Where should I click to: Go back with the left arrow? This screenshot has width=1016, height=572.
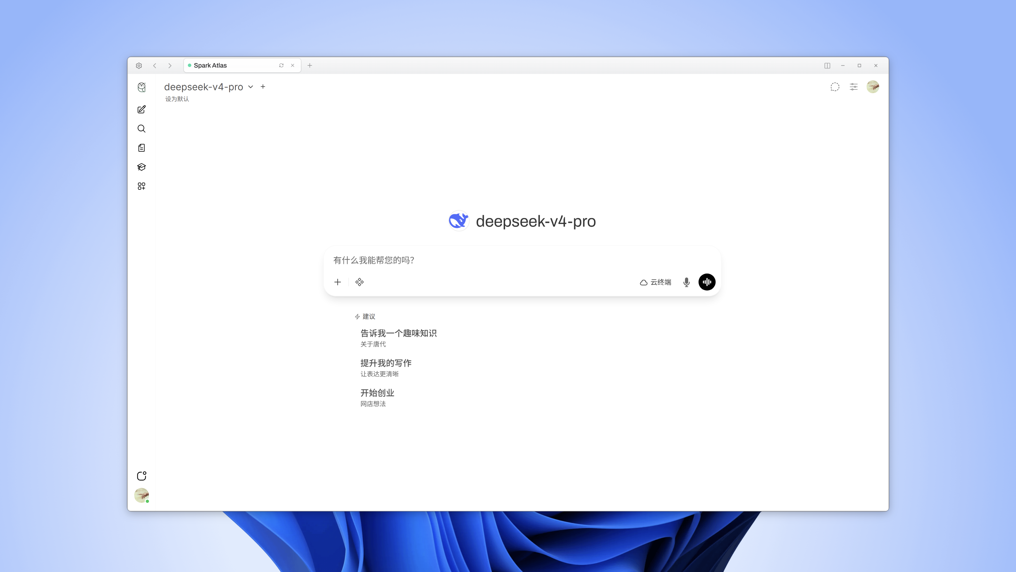155,65
